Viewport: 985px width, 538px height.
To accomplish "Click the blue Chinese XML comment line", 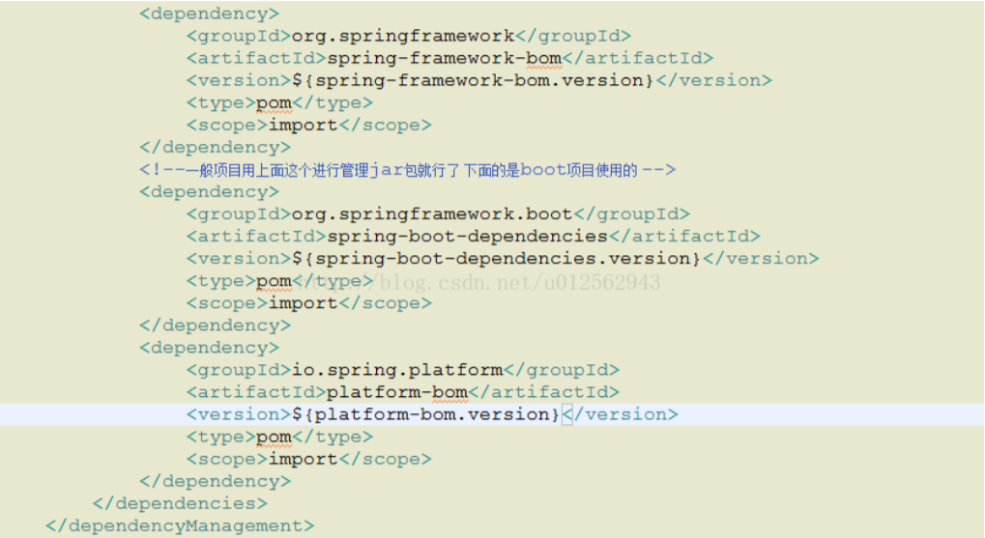I will click(x=407, y=169).
